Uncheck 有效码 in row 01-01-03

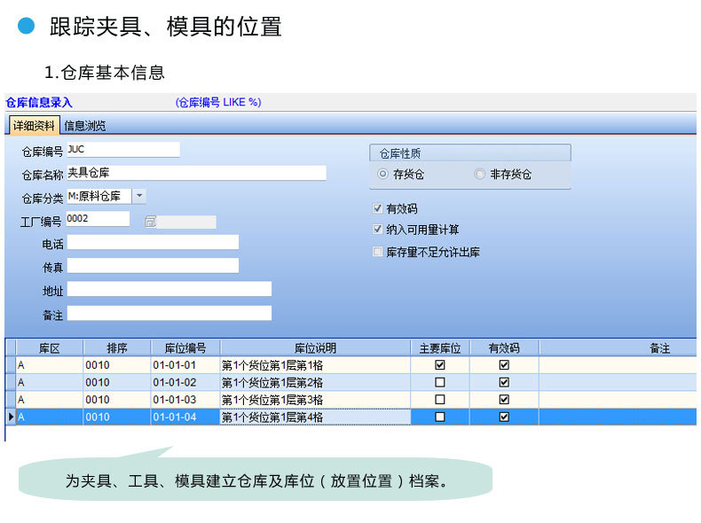504,400
